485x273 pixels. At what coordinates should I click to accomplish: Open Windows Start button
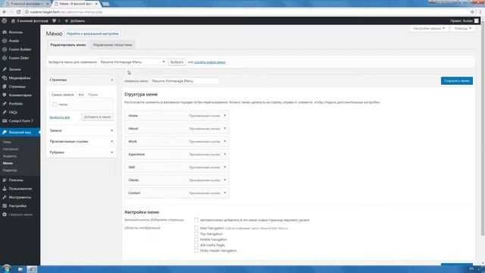point(7,268)
